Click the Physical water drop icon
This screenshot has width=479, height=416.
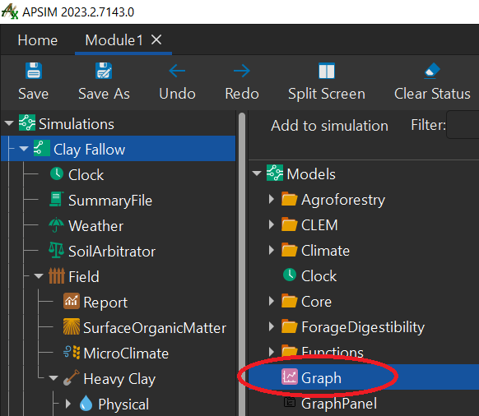[x=86, y=403]
